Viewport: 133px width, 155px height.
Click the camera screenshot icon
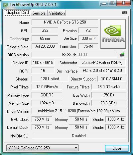[125, 13]
